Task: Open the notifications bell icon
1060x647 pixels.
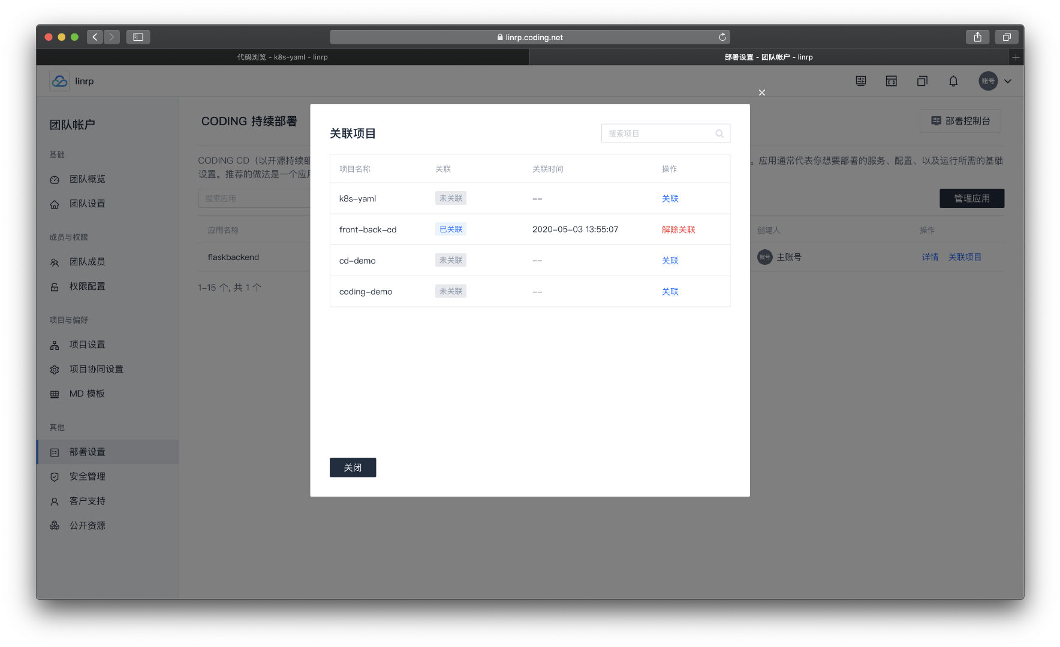Action: click(953, 81)
